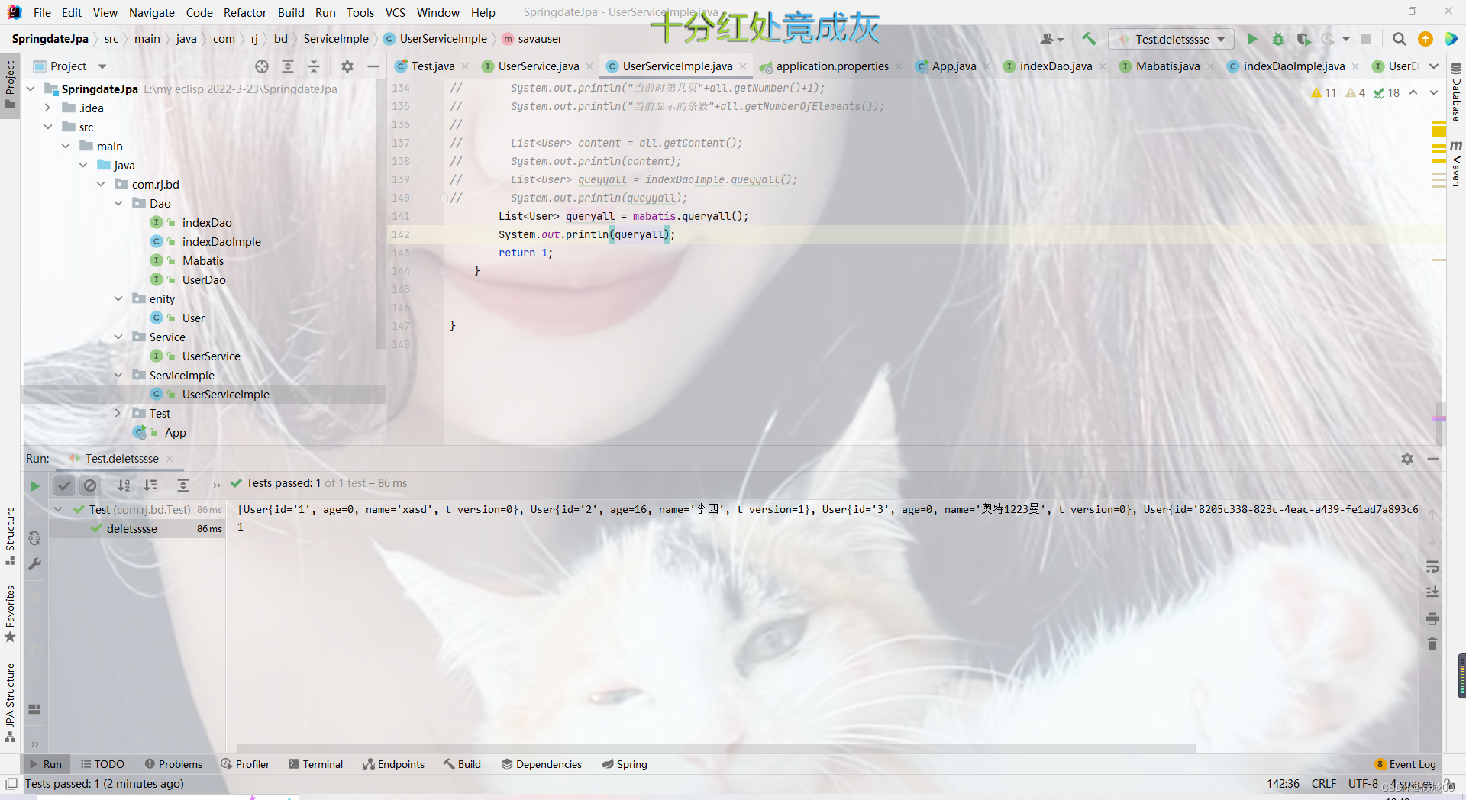This screenshot has width=1466, height=800.
Task: Open the Test.deletsssse run configuration dropdown
Action: [x=1171, y=39]
